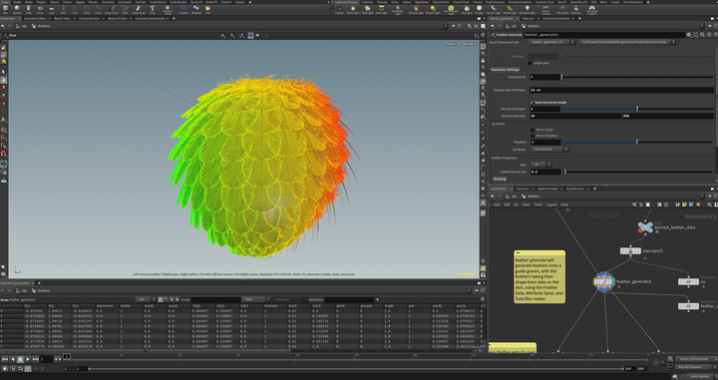
Task: Switch to the Tree View tab
Action: point(522,189)
